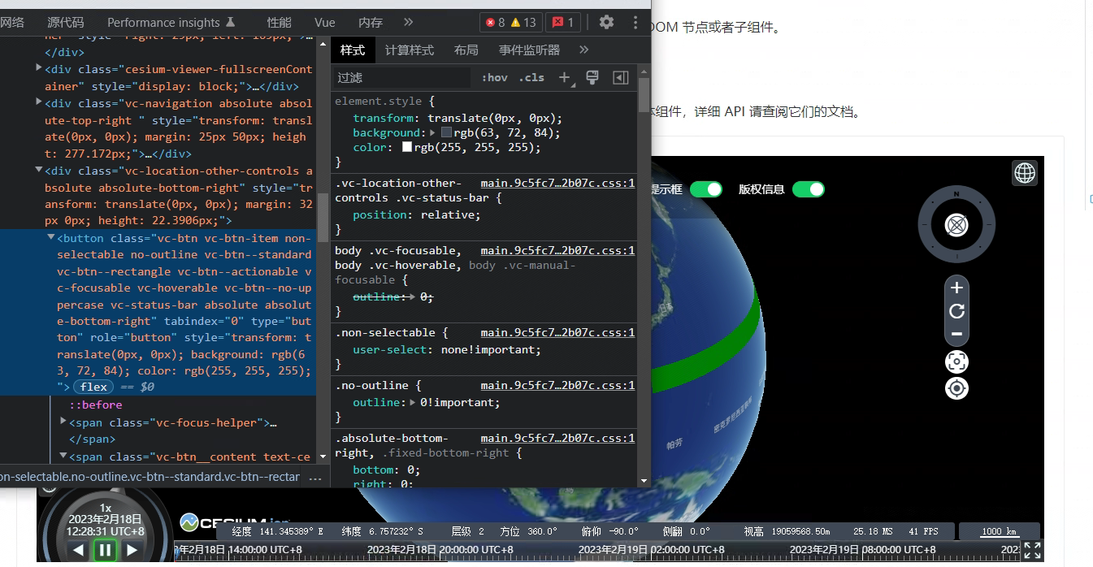Reset the camera view with refresh icon
This screenshot has width=1093, height=567.
[x=956, y=311]
